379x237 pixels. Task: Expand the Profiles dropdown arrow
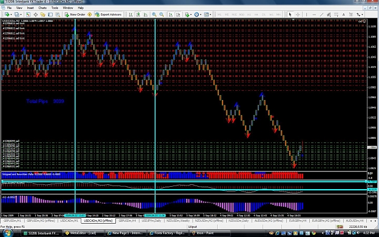pyautogui.click(x=21, y=15)
